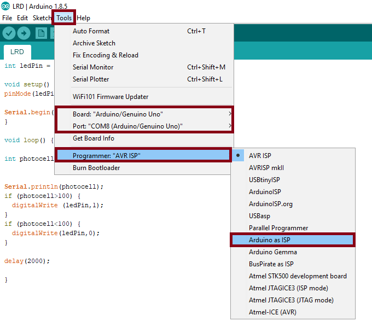This screenshot has height=327, width=372.
Task: Expand the Board "Arduino/Genuino Uno" submenu
Action: click(x=144, y=114)
